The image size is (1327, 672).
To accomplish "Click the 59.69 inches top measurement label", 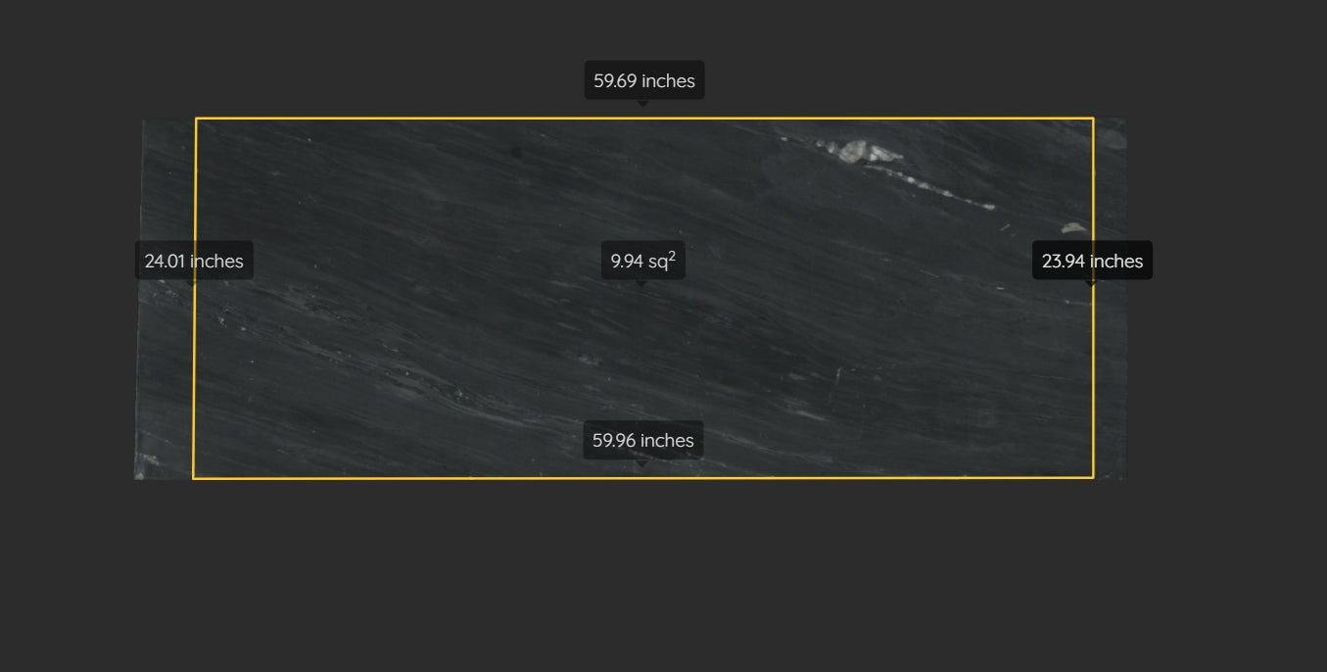I will (x=644, y=80).
